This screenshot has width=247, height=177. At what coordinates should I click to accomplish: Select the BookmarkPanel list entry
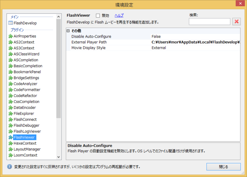tap(27, 72)
